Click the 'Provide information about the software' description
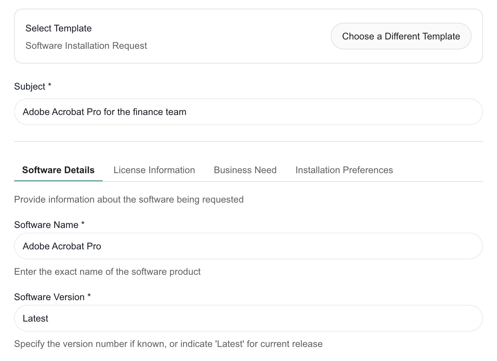Image resolution: width=497 pixels, height=361 pixels. click(x=129, y=199)
